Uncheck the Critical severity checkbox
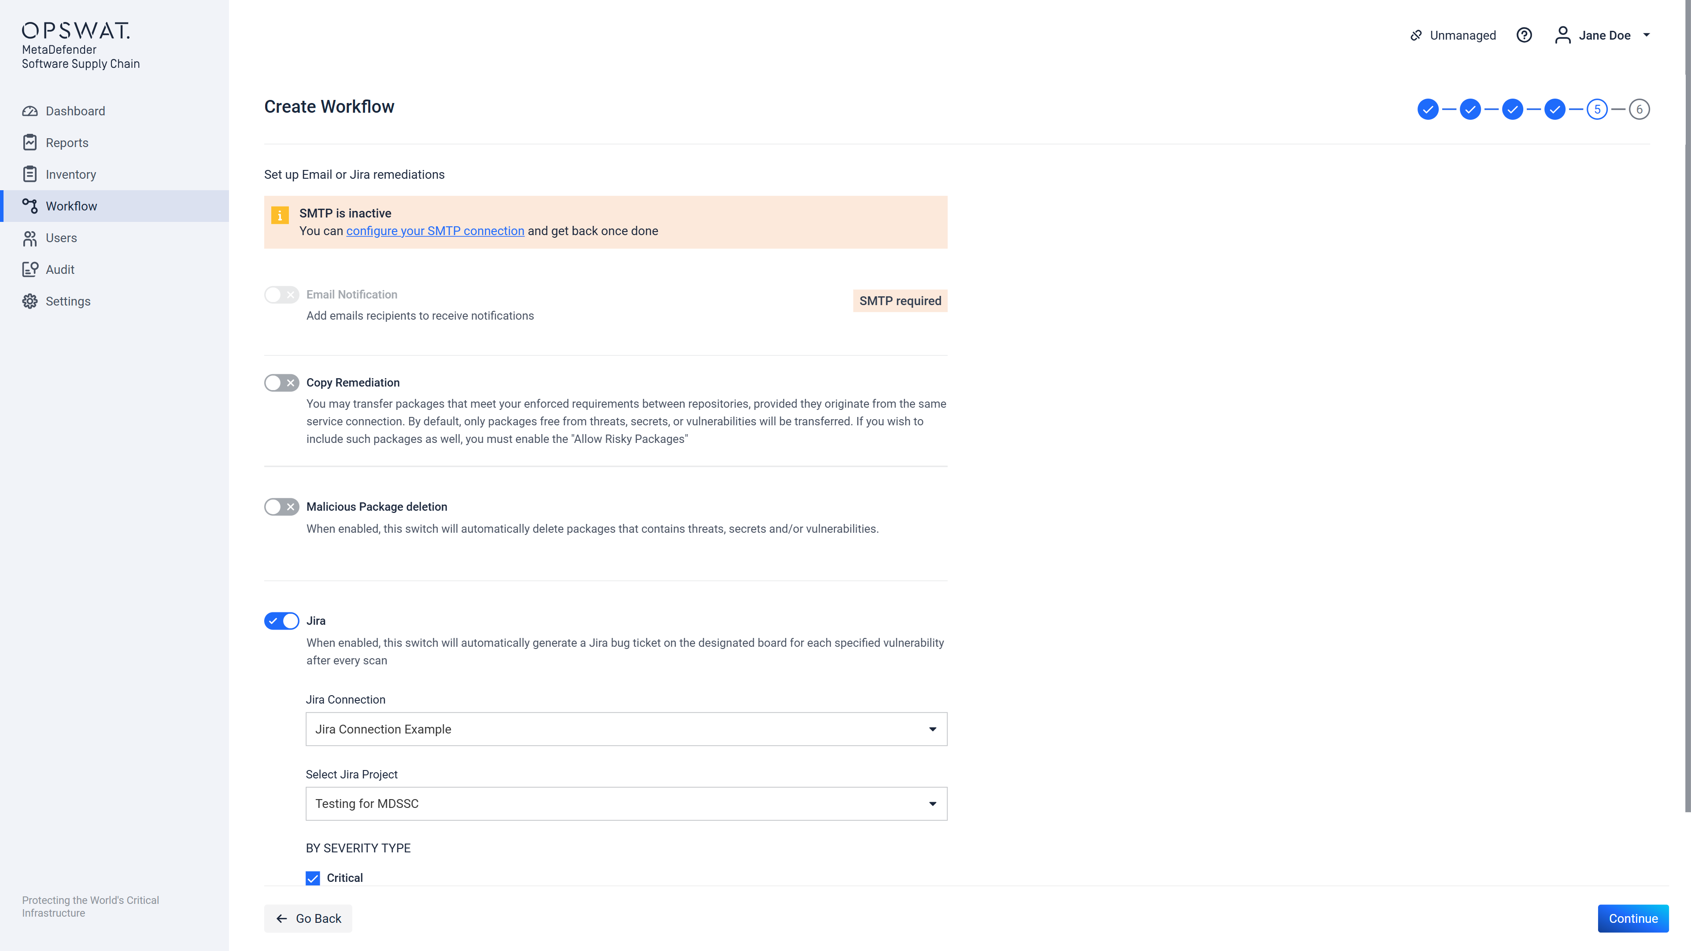Screen dimensions: 1691x951 [313, 878]
